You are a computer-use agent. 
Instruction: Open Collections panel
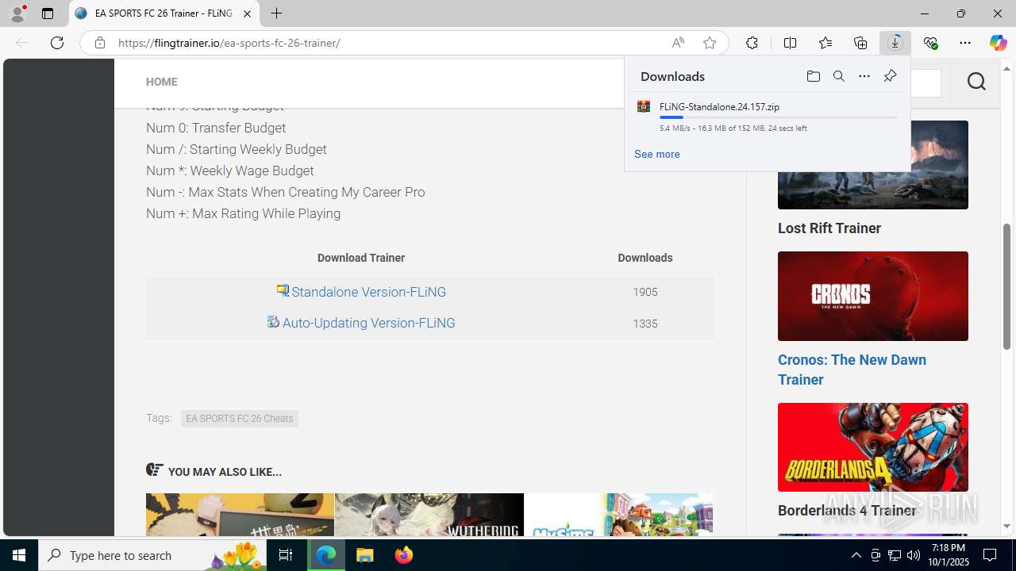click(860, 43)
